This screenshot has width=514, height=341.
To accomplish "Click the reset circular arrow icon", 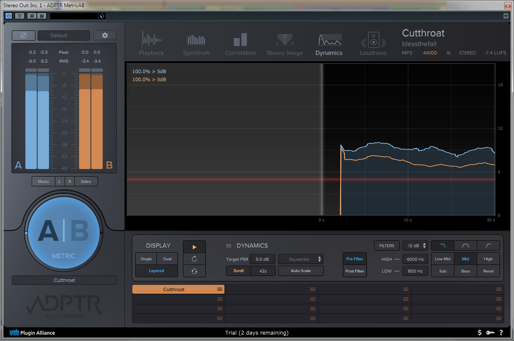I will tap(194, 259).
